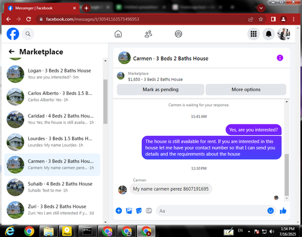Viewport: 302px width, 237px height.
Task: Click the browser forward arrow
Action: (x=19, y=19)
